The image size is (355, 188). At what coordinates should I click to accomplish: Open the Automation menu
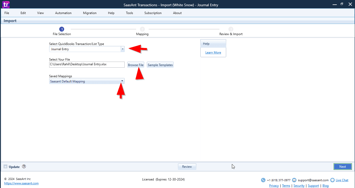[x=63, y=13]
